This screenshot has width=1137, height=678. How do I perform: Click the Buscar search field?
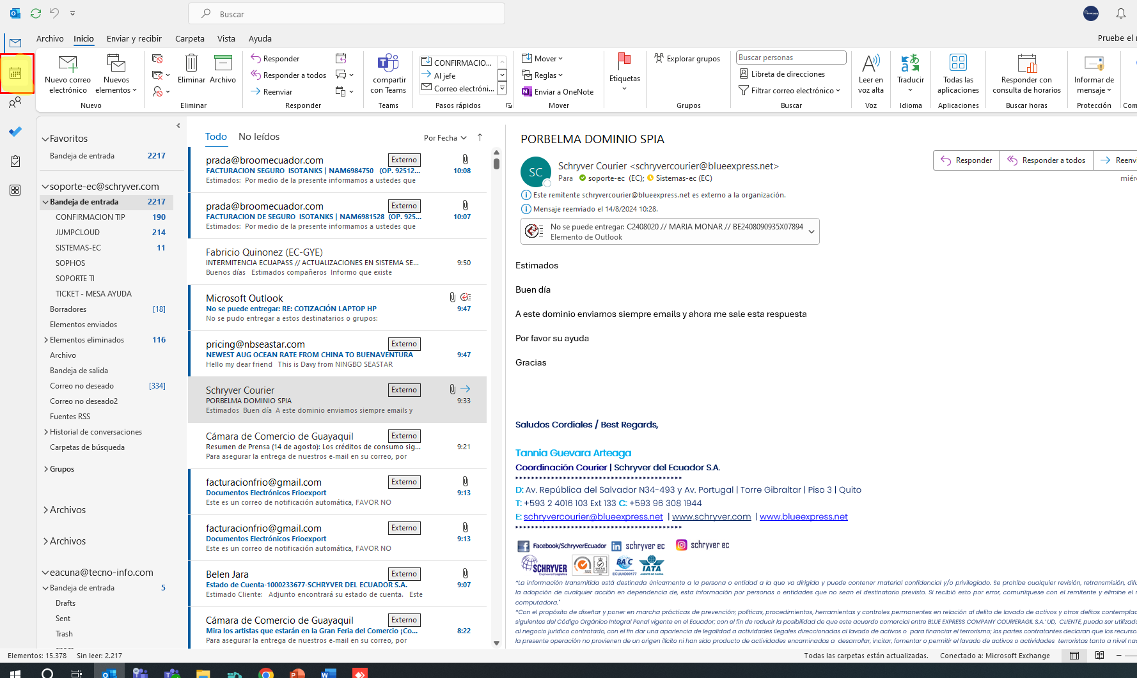click(x=347, y=14)
